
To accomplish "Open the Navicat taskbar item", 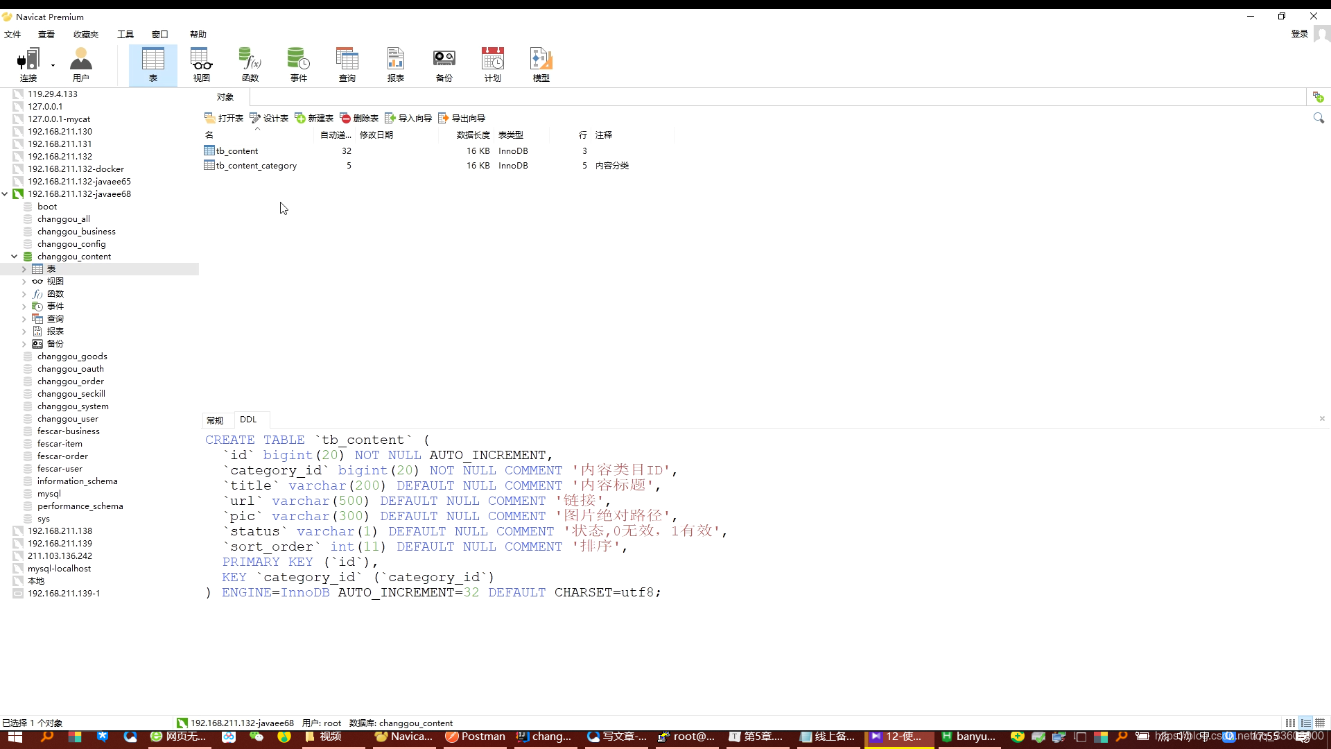I will [x=403, y=737].
